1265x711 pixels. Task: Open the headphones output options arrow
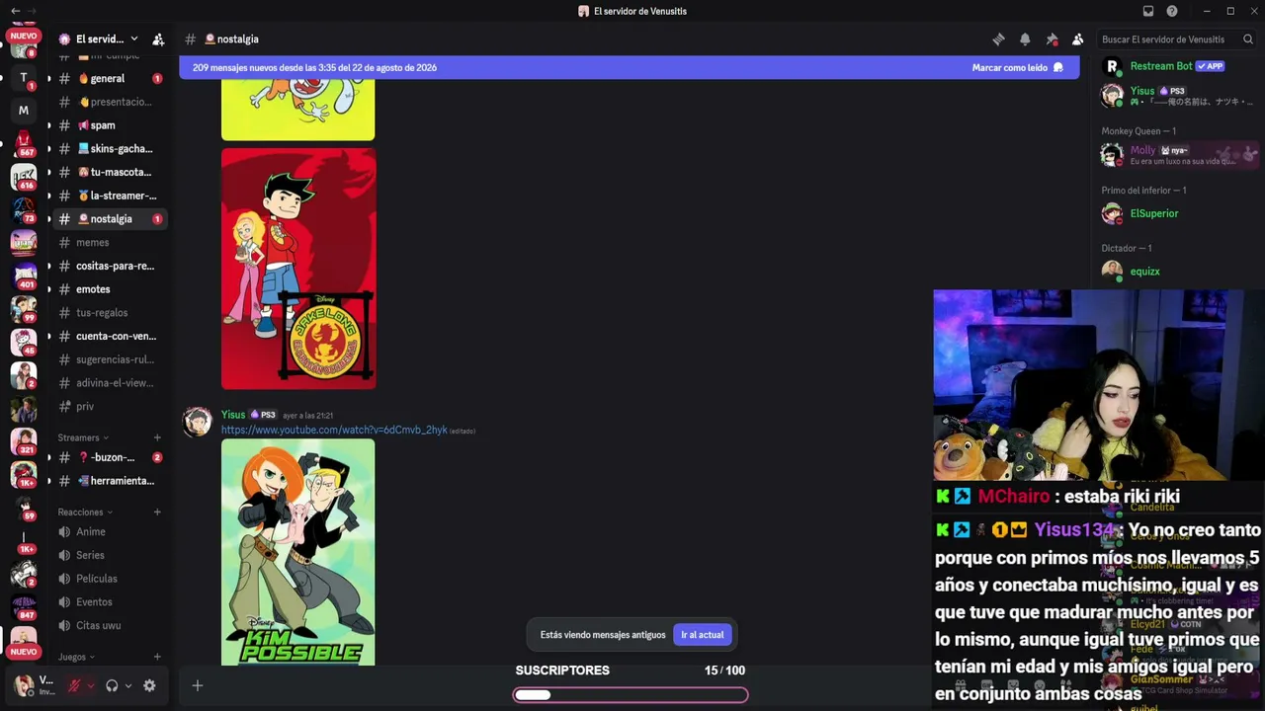(128, 685)
